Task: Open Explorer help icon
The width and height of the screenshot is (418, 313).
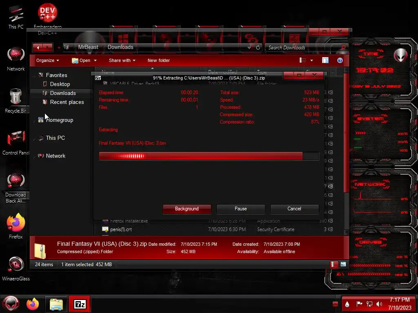Action: pyautogui.click(x=340, y=60)
